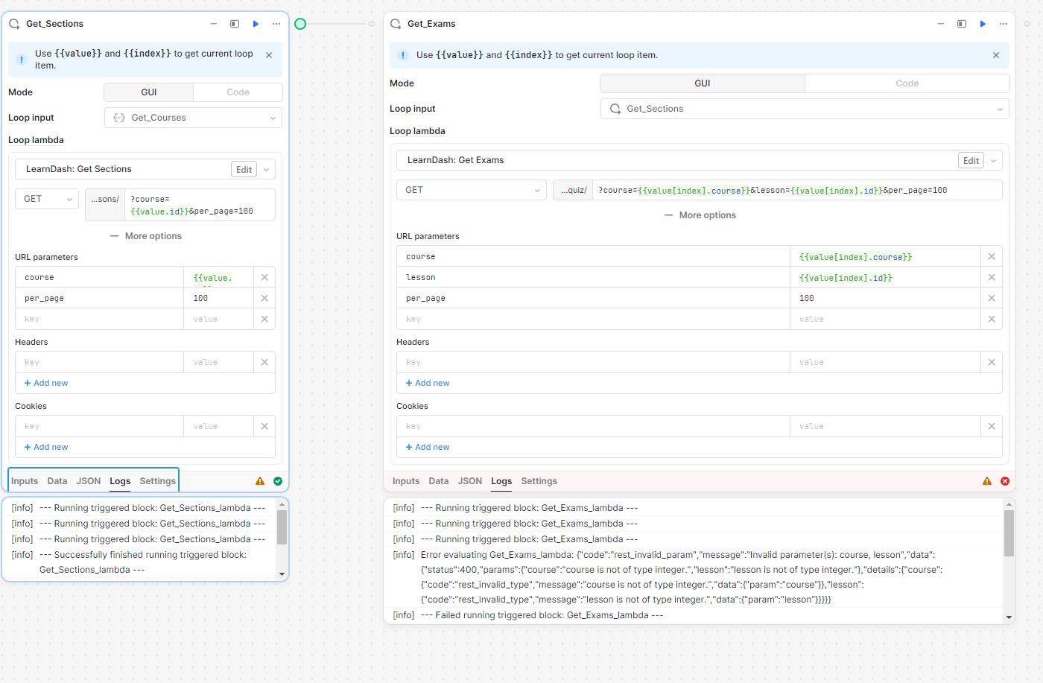Viewport: 1043px width, 683px height.
Task: Dismiss the loop item hint in Get_Sections
Action: [x=269, y=55]
